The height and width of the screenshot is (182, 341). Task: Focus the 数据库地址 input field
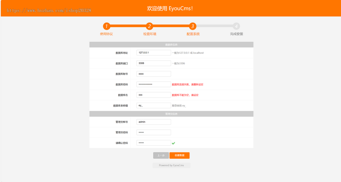[x=154, y=53]
